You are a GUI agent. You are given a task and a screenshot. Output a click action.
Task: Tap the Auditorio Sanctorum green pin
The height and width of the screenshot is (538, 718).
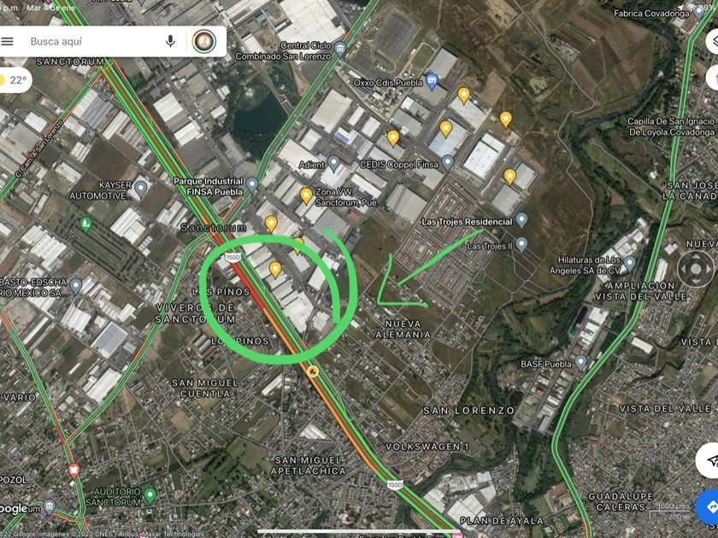coord(150,495)
